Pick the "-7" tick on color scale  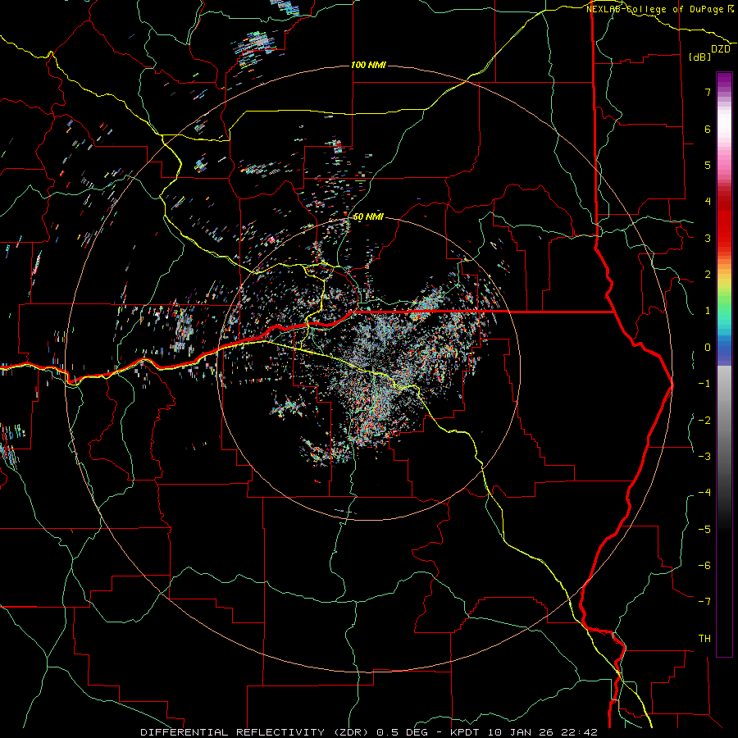coord(704,602)
